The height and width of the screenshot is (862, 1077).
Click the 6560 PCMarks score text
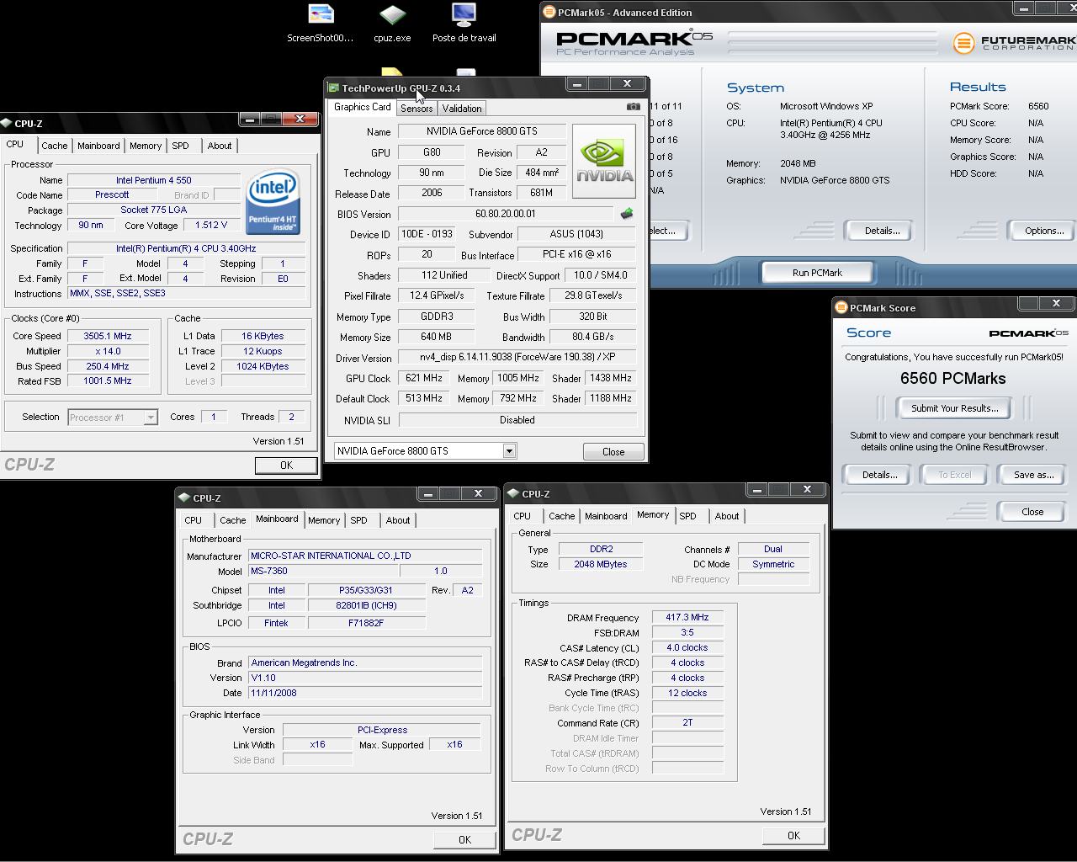952,379
